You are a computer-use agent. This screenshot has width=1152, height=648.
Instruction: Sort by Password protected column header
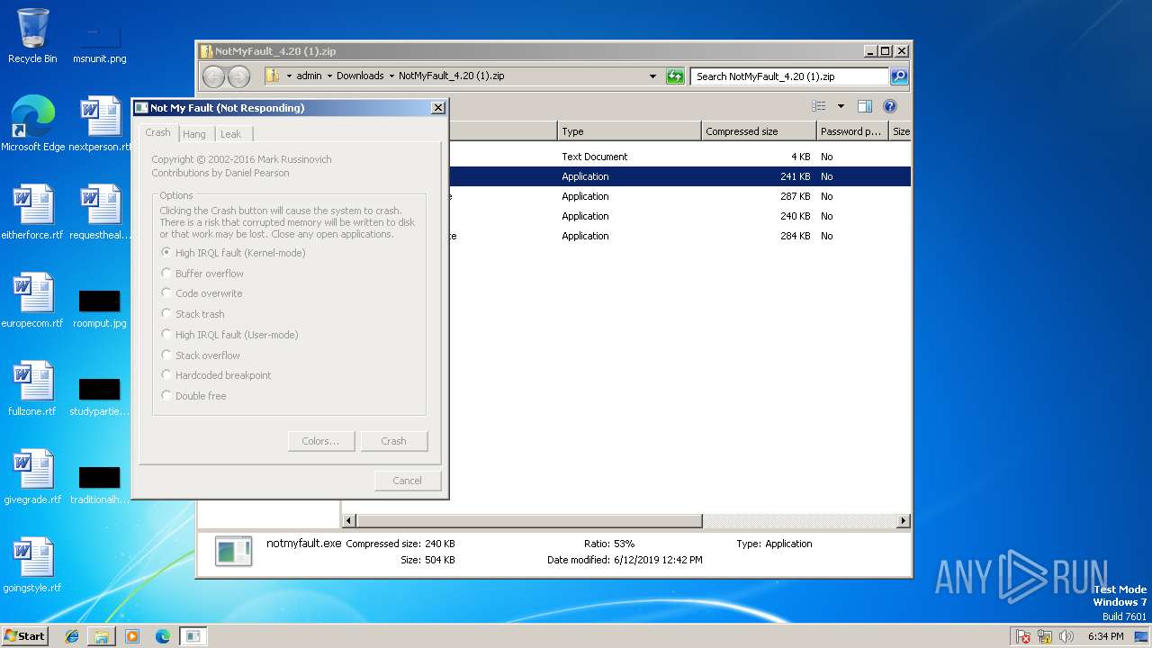pos(852,131)
